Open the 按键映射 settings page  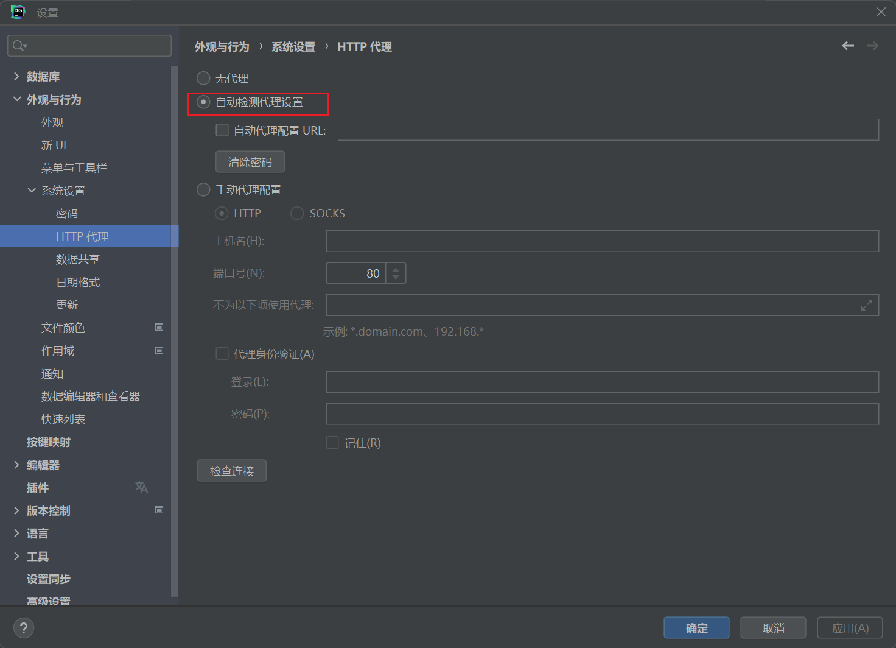pyautogui.click(x=49, y=442)
